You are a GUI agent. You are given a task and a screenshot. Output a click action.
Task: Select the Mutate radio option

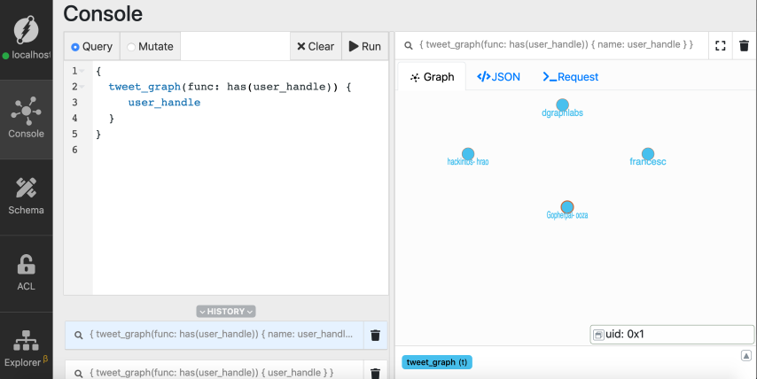pyautogui.click(x=150, y=46)
